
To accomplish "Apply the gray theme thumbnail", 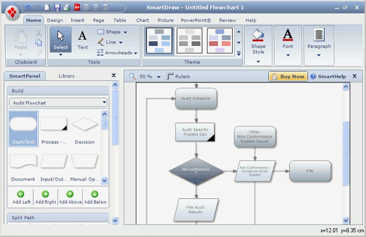I will 189,41.
